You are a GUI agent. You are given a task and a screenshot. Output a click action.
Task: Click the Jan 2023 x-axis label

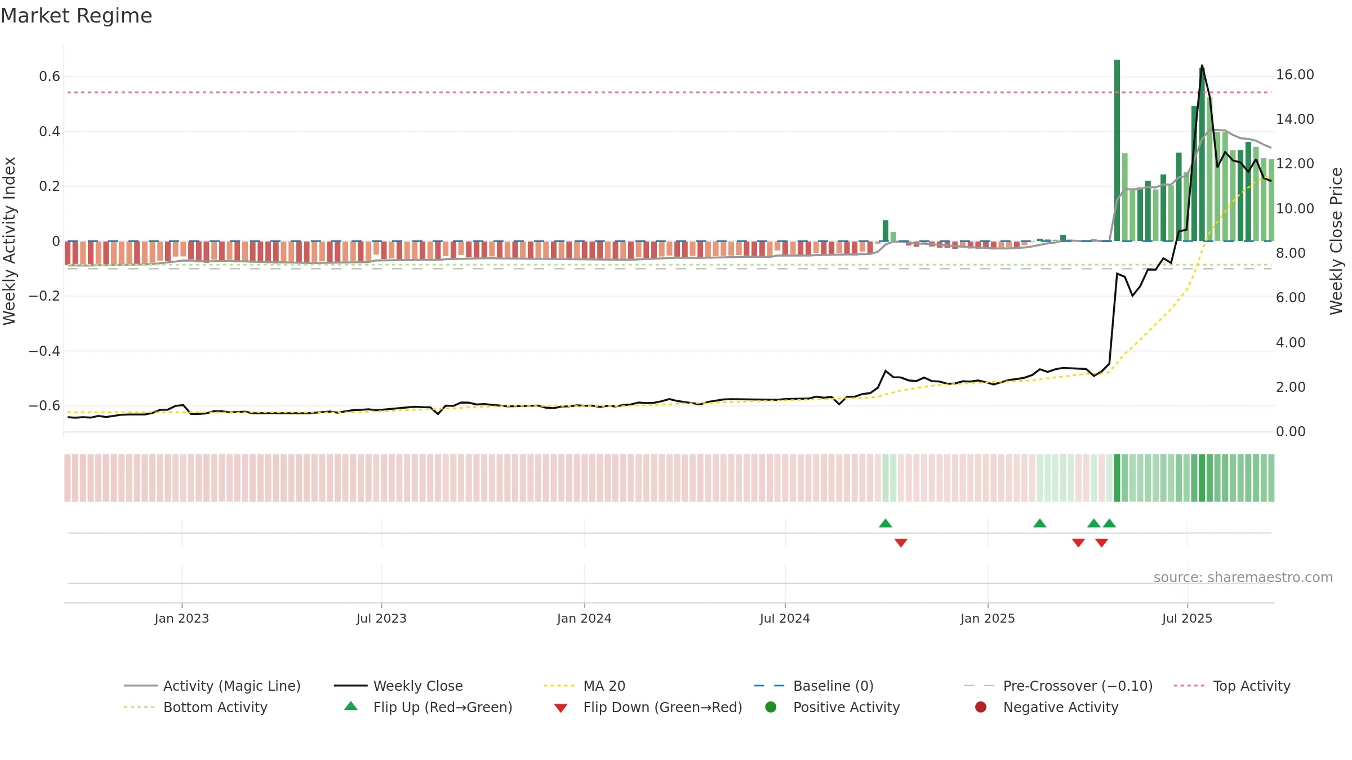click(182, 618)
